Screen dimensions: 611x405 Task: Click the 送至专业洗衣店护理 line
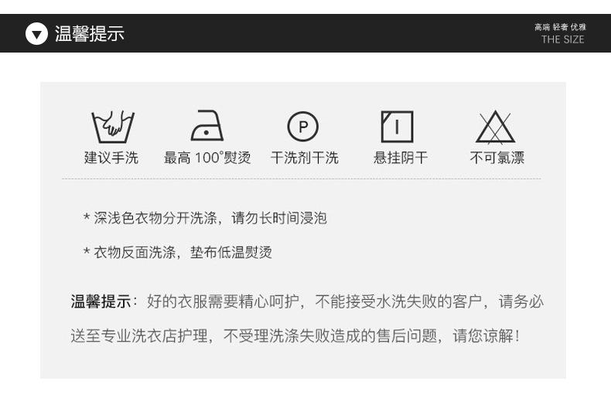pyautogui.click(x=139, y=335)
